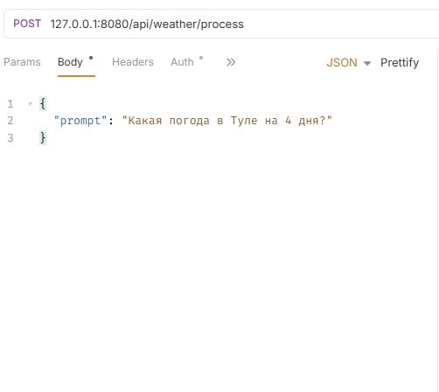Image resolution: width=439 pixels, height=392 pixels.
Task: Click line number 1 in the gutter
Action: coord(10,104)
